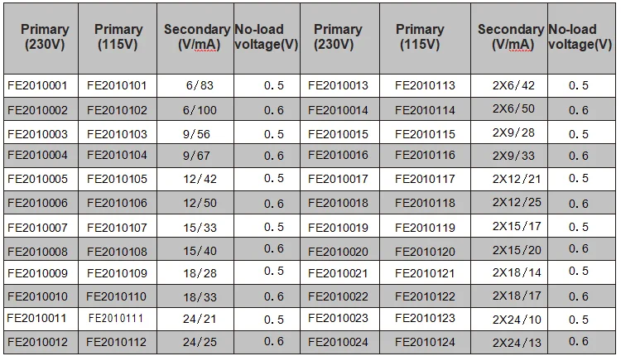Screen dimensions: 621x356
Task: Select part number FE2010111
Action: coord(118,319)
